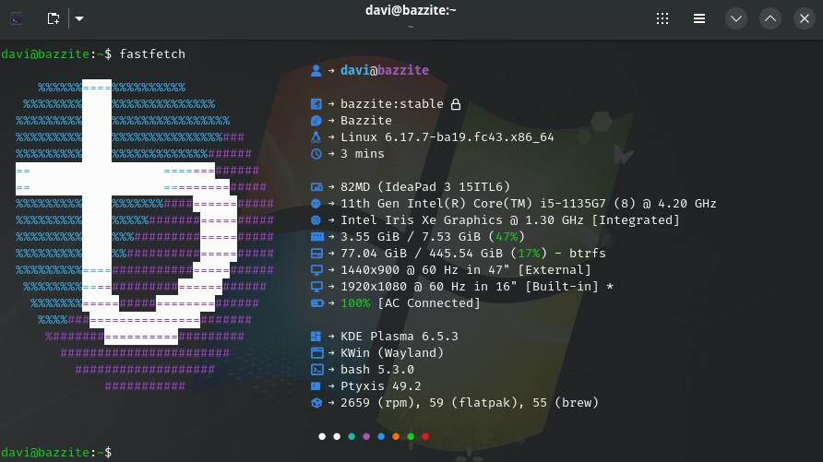Screen dimensions: 823x462
Task: Click the teal color dot
Action: pyautogui.click(x=352, y=436)
